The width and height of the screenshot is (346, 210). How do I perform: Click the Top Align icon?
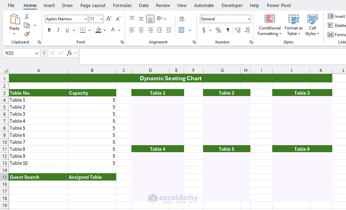132,18
